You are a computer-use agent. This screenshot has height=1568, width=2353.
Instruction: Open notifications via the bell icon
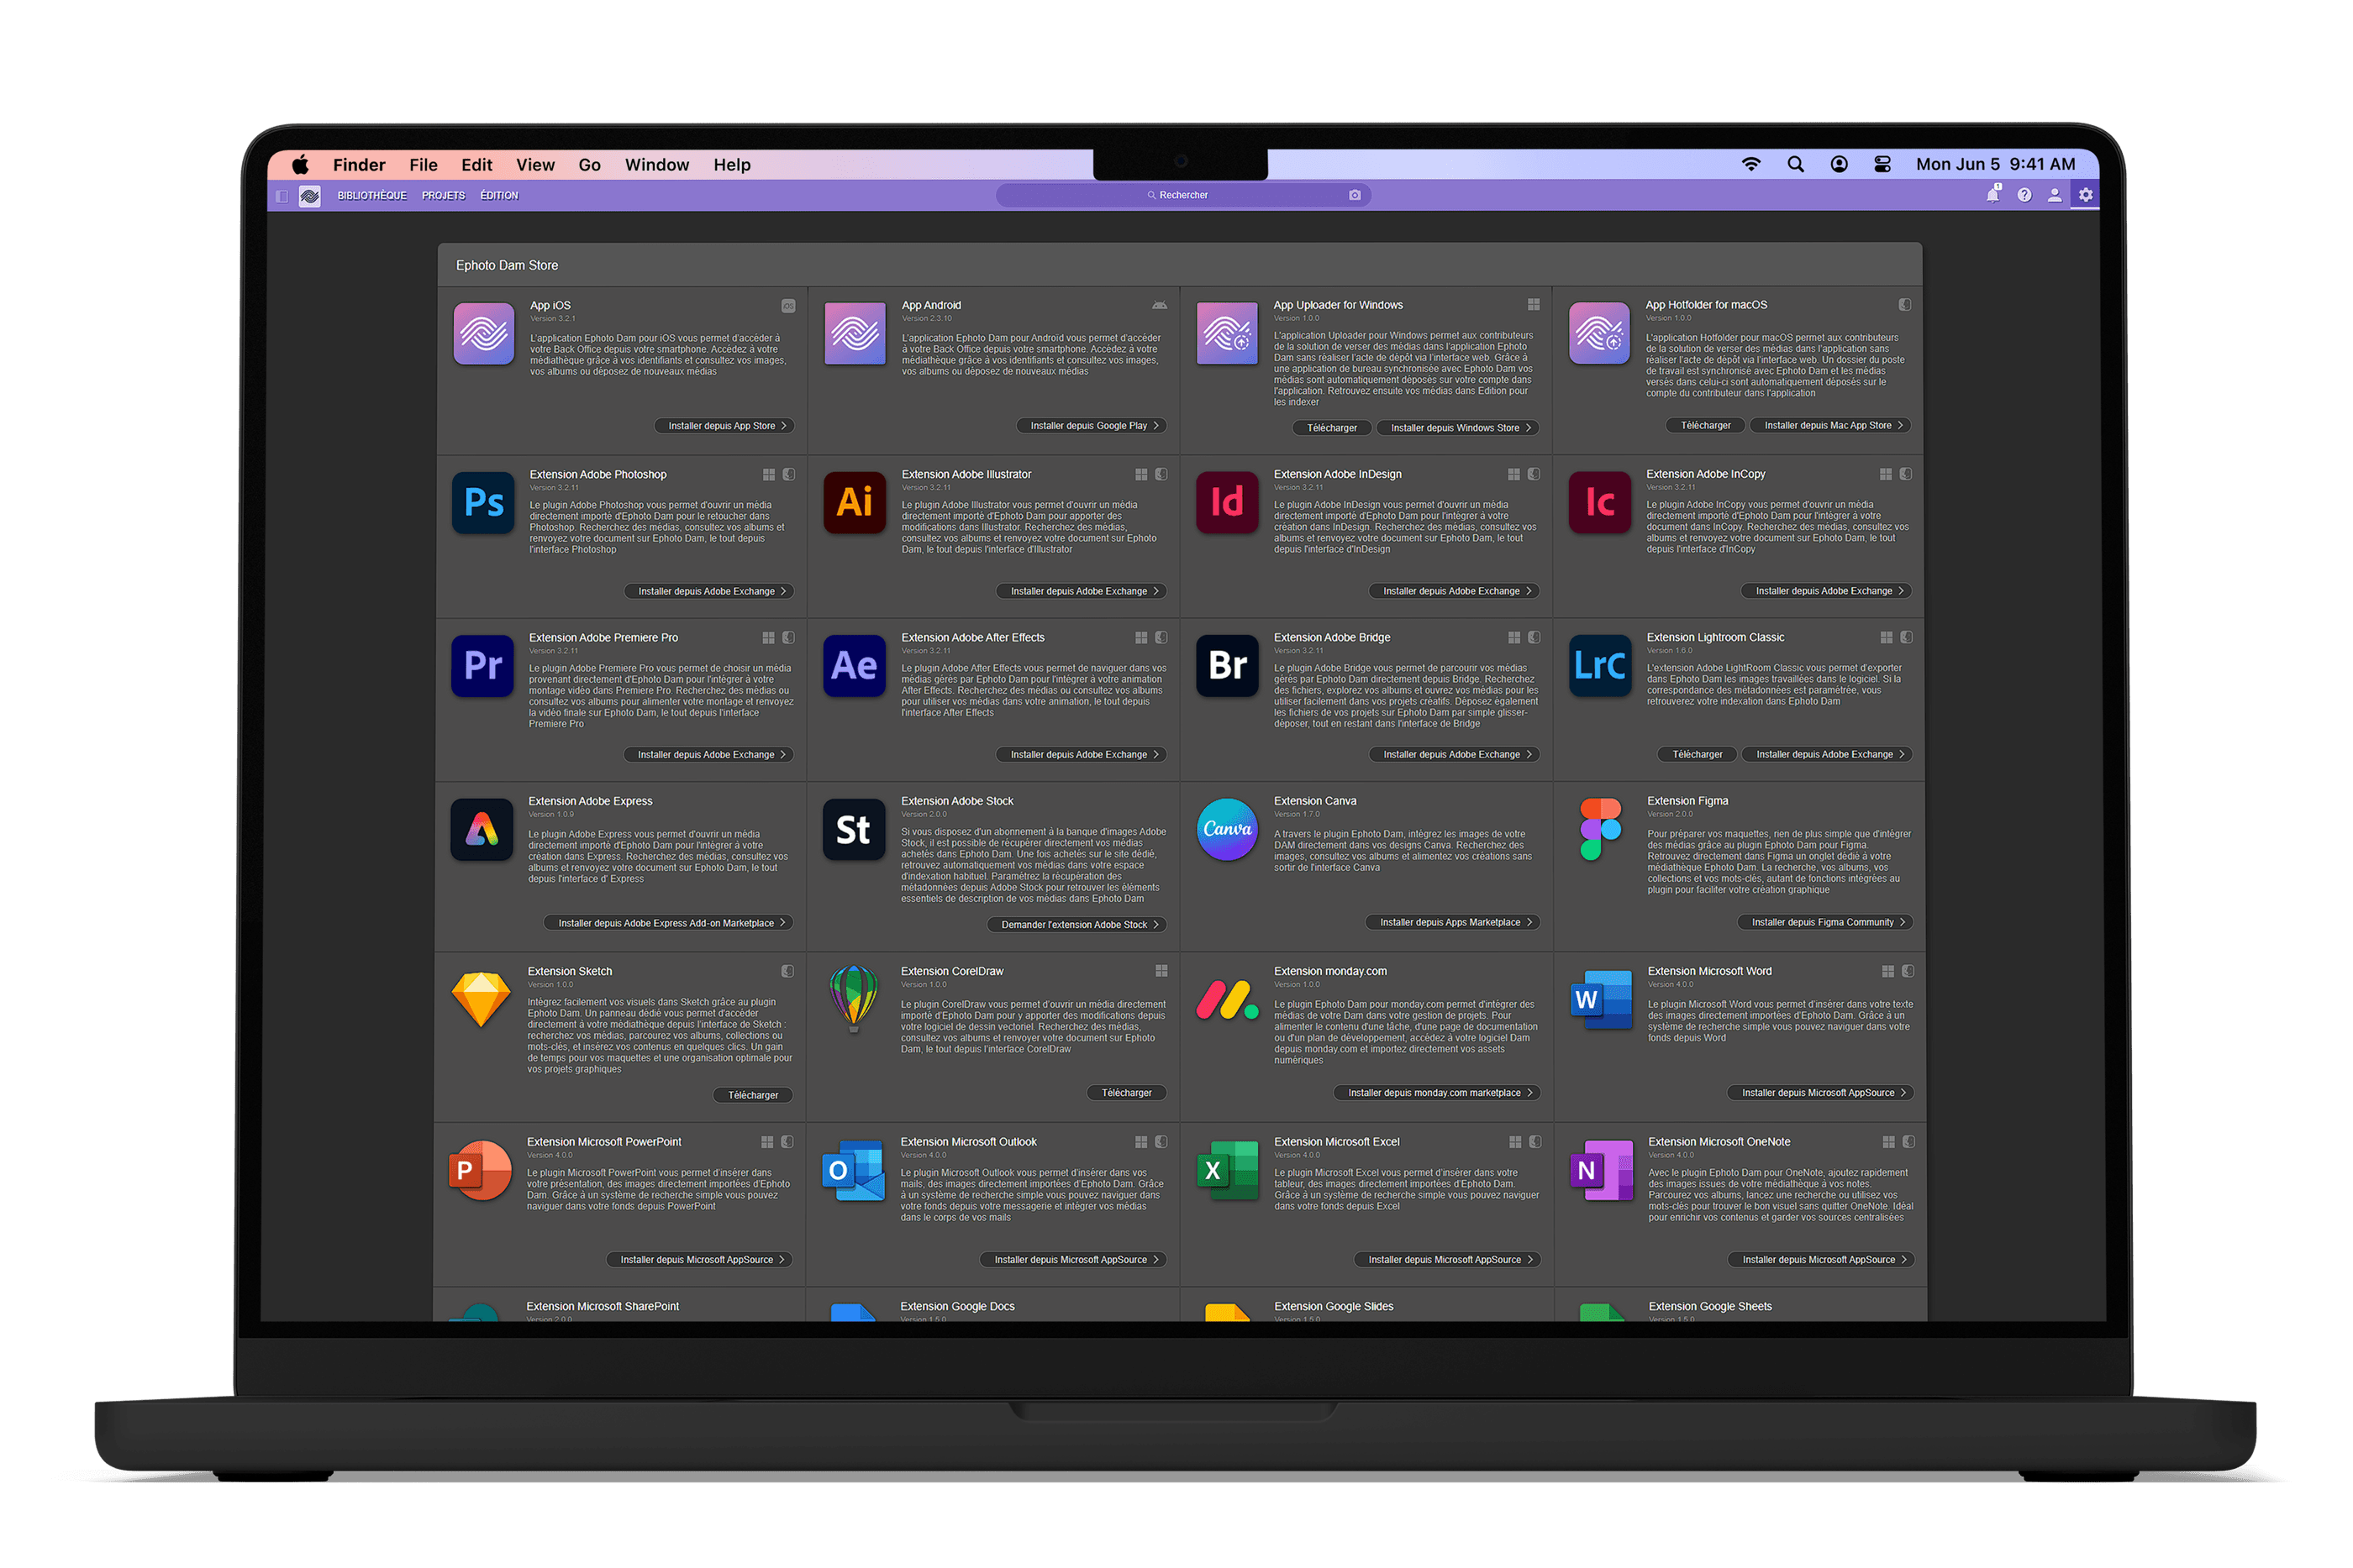click(x=1992, y=195)
